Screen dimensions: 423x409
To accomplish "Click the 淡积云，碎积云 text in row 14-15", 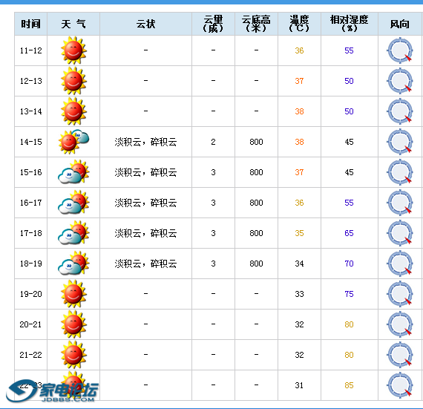I will click(x=145, y=142).
